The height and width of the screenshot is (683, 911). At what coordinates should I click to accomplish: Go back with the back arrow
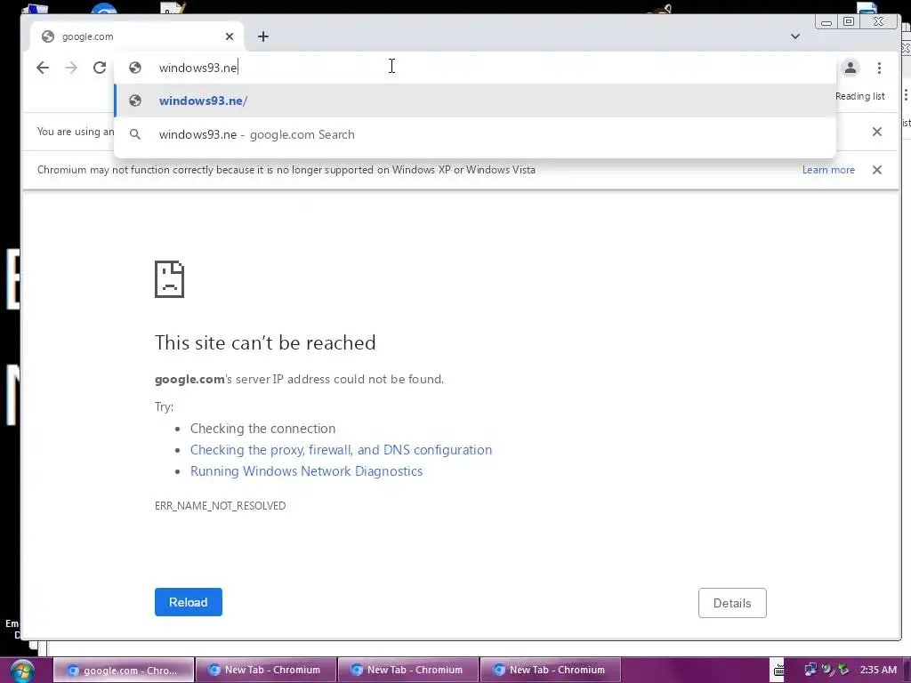pyautogui.click(x=43, y=68)
